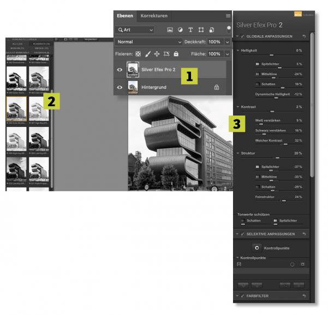The height and width of the screenshot is (315, 328).
Task: Select the Hintergrund layer name
Action: point(154,87)
